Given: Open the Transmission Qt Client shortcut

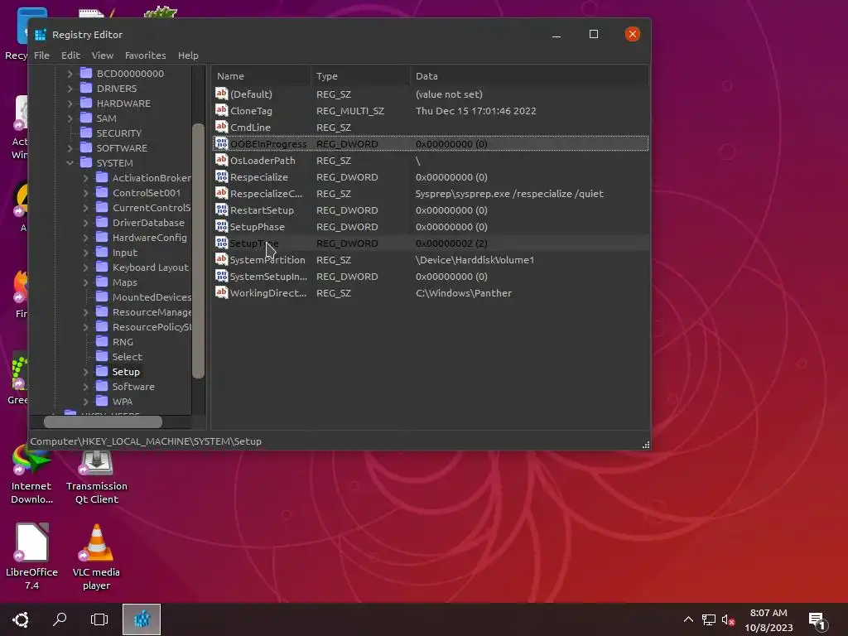Looking at the screenshot, I should click(96, 476).
